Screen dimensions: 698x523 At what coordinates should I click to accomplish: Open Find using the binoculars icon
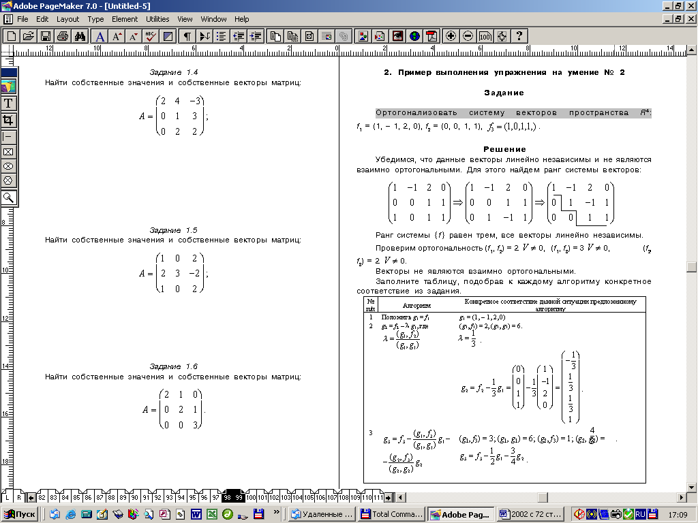[80, 36]
